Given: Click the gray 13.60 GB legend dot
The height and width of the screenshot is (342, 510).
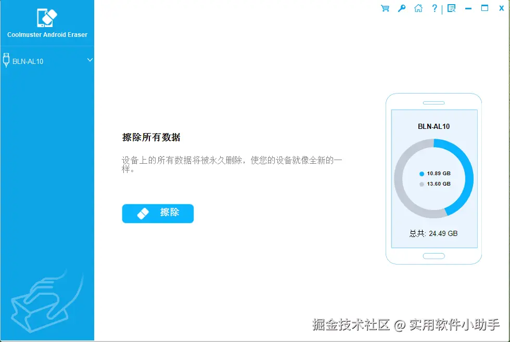Looking at the screenshot, I should (422, 184).
